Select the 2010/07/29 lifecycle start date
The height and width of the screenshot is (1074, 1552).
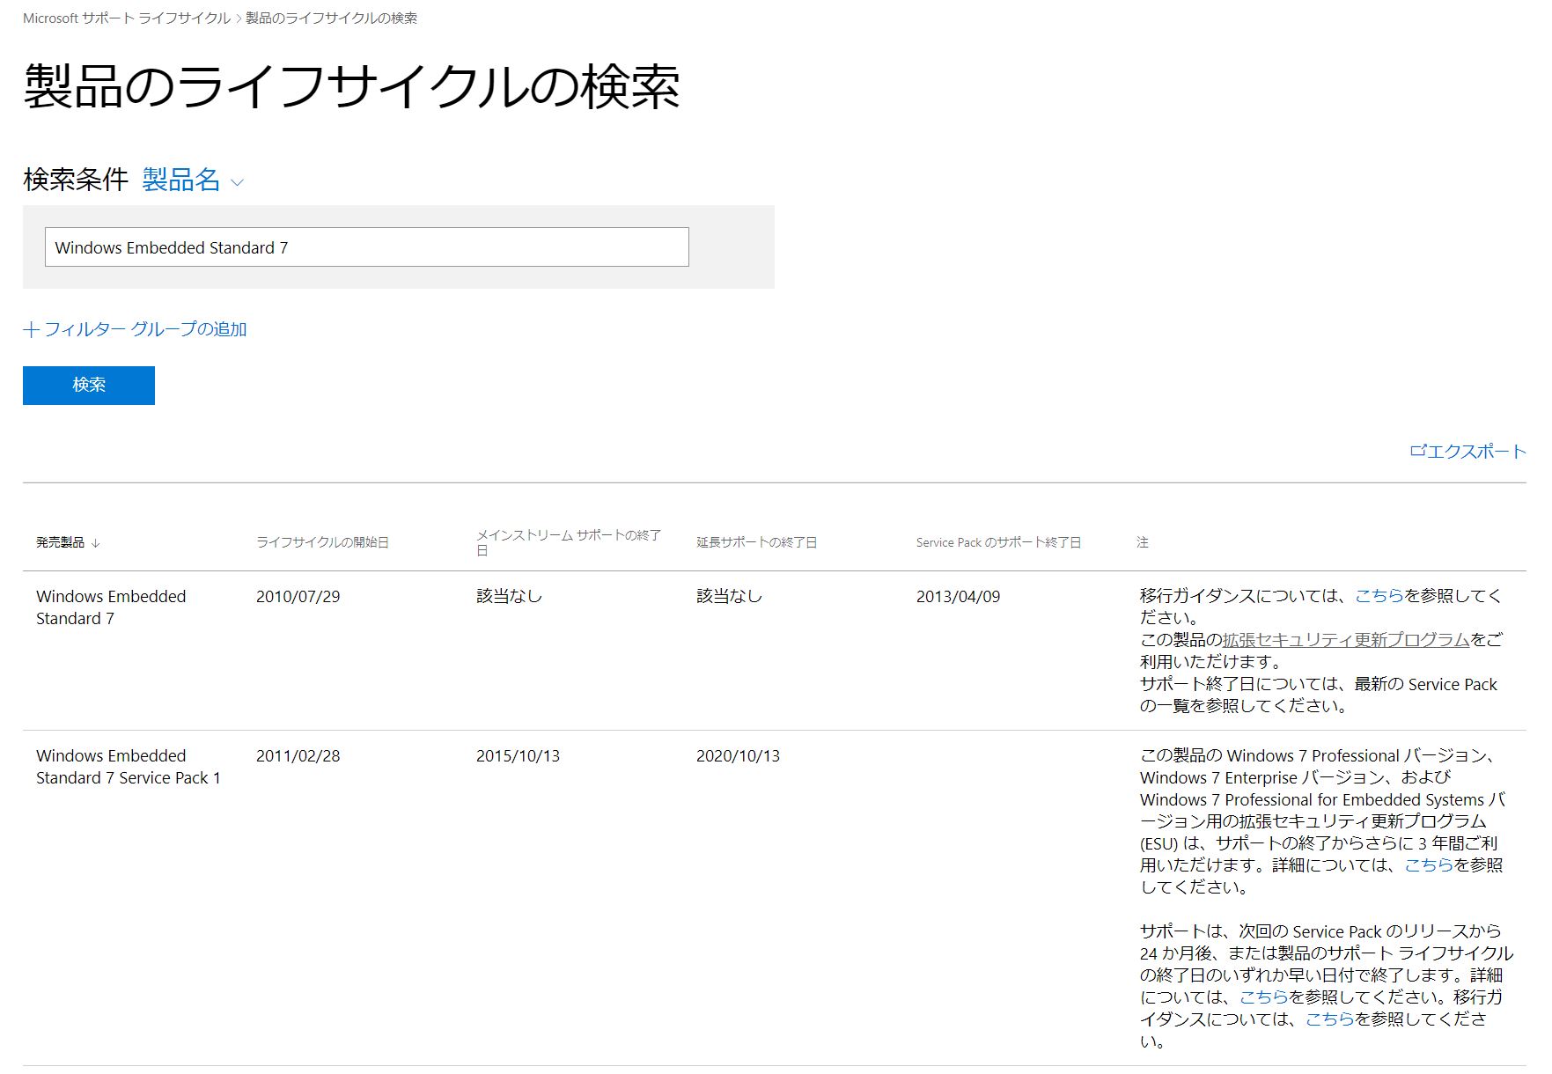click(x=298, y=597)
